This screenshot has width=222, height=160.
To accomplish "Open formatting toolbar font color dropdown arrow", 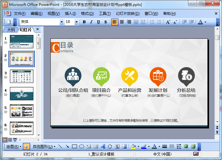I will pos(205,22).
